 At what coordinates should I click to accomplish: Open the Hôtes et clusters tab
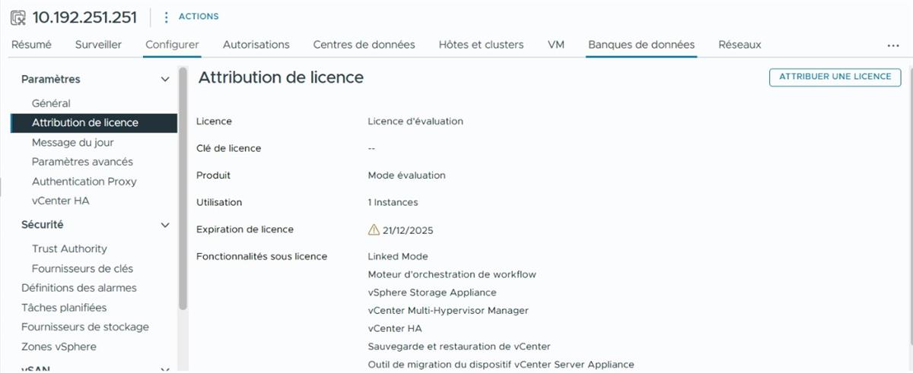point(481,45)
